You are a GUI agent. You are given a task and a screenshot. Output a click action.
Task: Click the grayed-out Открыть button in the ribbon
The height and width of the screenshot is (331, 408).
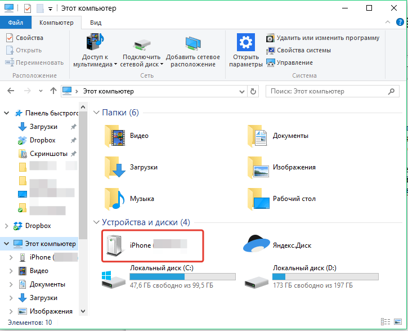pos(24,50)
